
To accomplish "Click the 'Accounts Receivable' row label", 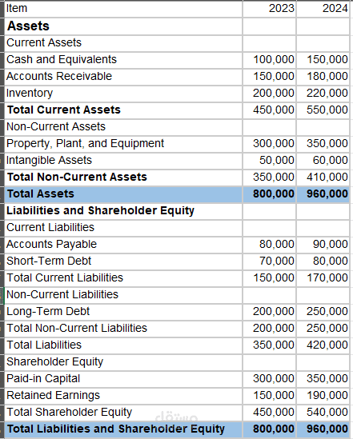I will [x=123, y=77].
